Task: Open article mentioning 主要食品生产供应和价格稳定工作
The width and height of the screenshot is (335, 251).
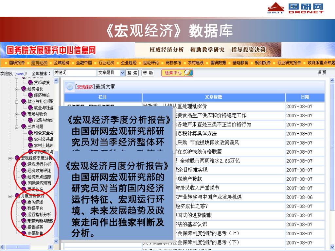Action: (x=210, y=115)
